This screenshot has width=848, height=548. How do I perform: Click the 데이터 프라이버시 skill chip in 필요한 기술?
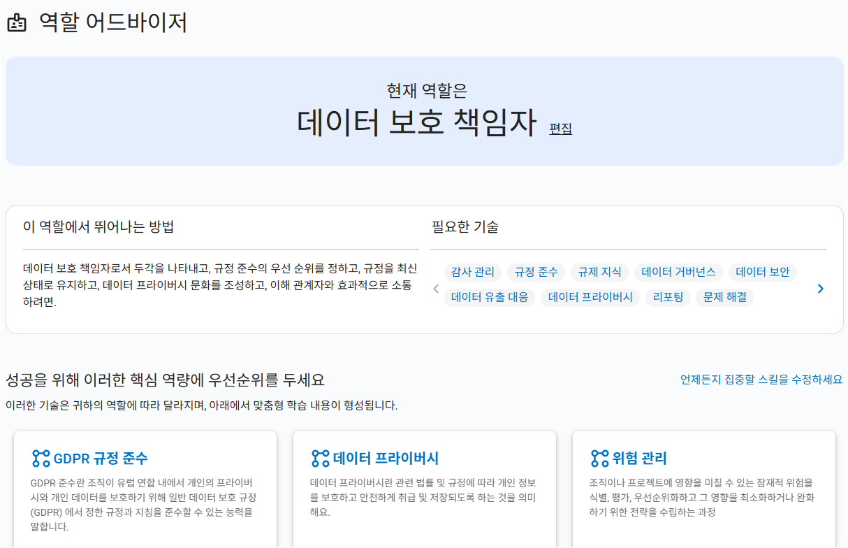(x=590, y=297)
